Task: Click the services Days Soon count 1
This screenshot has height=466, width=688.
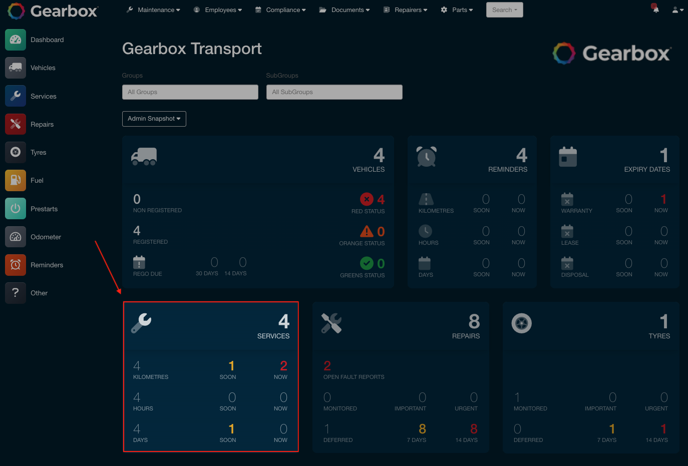Action: click(x=232, y=429)
